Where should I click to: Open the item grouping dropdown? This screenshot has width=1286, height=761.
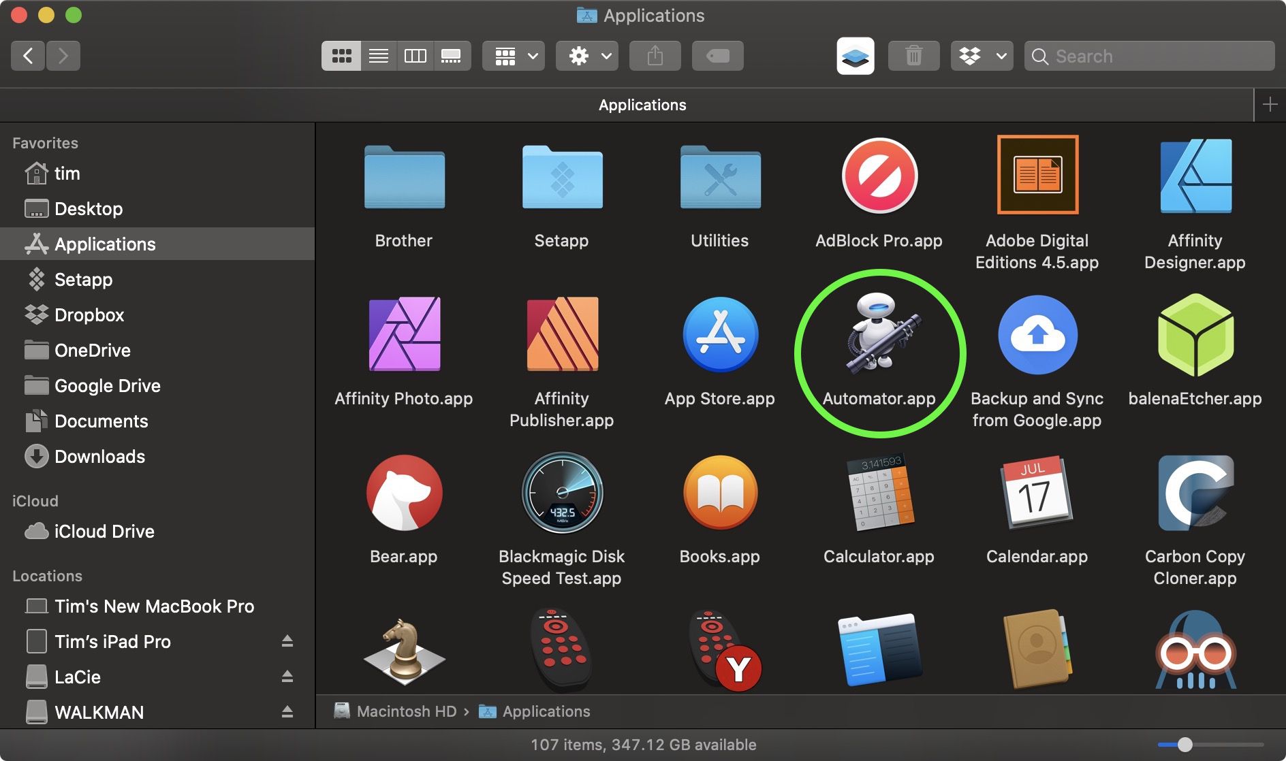pos(513,56)
